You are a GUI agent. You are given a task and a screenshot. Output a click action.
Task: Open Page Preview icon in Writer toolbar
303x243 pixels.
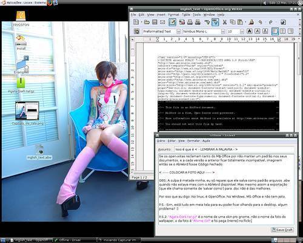198,22
